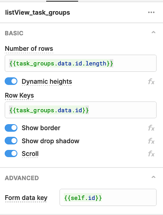Image resolution: width=163 pixels, height=215 pixels.
Task: Click the Number of rows label
Action: point(29,49)
